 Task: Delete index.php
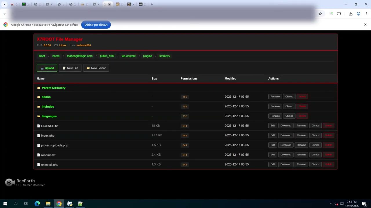[x=328, y=135]
